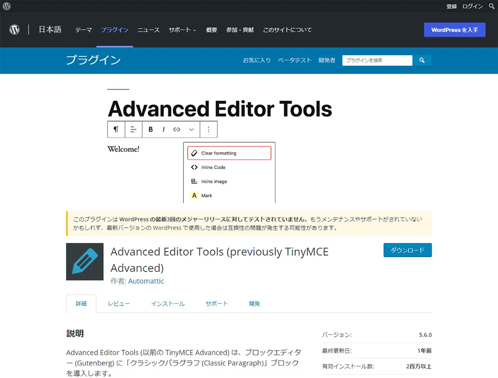The image size is (498, 378).
Task: Click the plugin search magnifier icon
Action: tap(422, 60)
